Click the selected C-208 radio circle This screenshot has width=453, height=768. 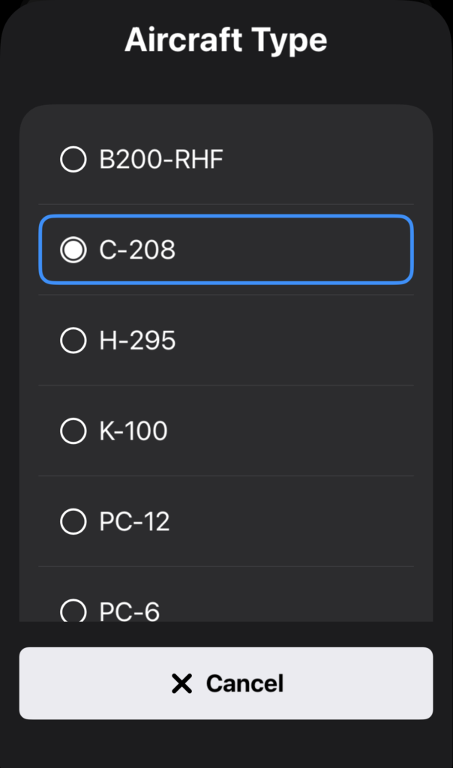click(x=73, y=250)
